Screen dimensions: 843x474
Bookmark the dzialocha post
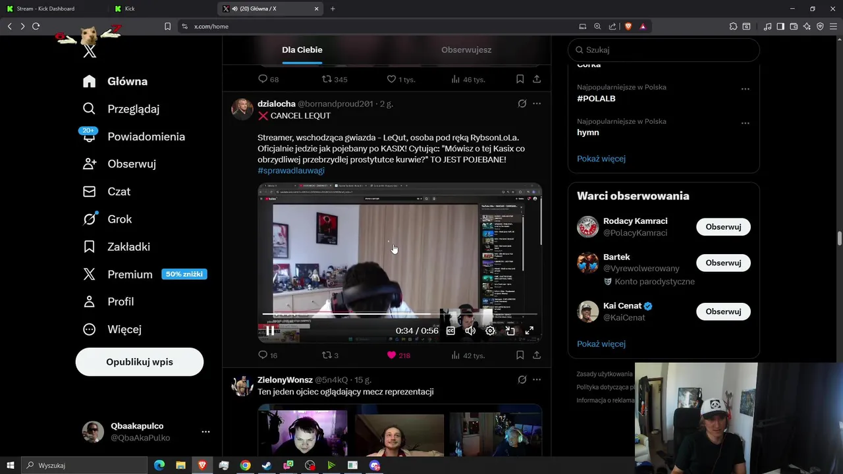(x=520, y=355)
